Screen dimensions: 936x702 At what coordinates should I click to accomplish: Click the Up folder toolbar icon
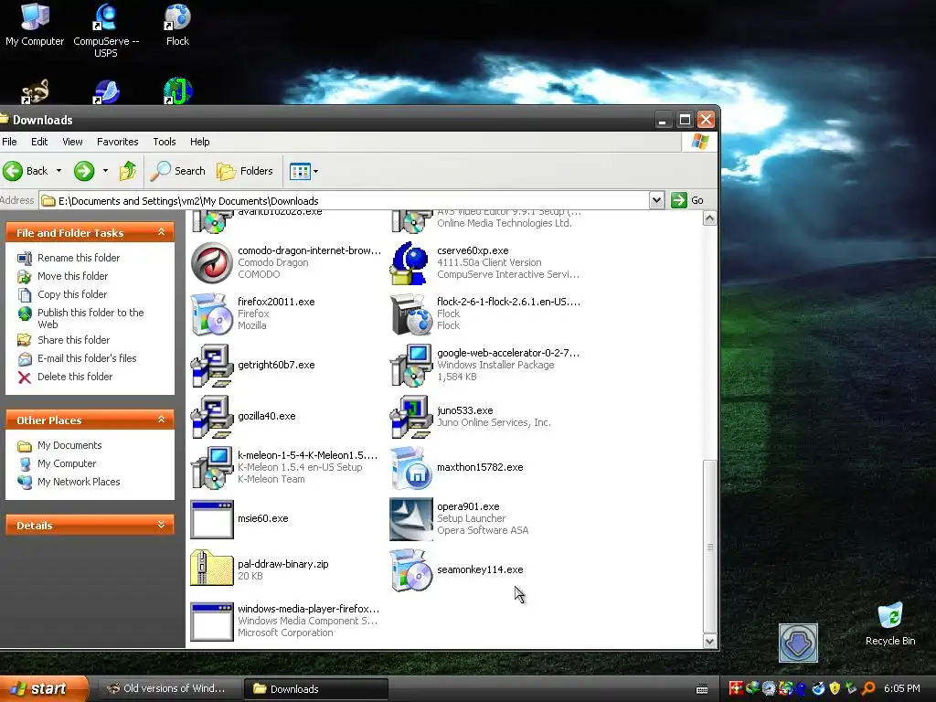[x=128, y=171]
